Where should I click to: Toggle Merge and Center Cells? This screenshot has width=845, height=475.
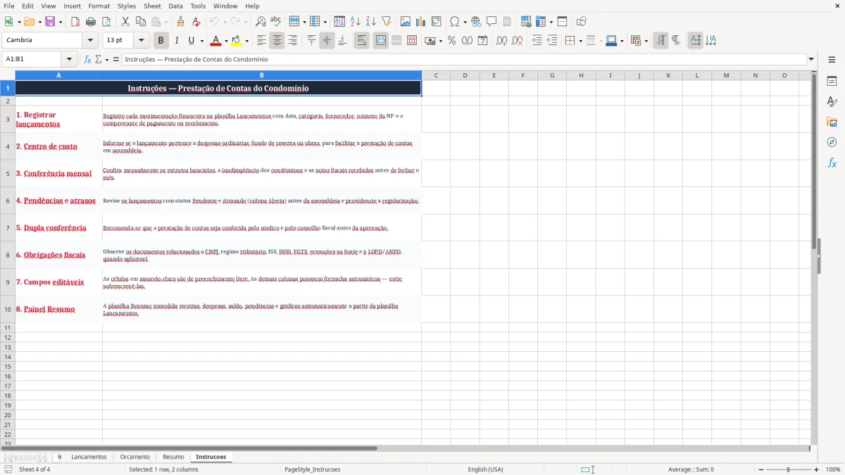click(x=380, y=41)
